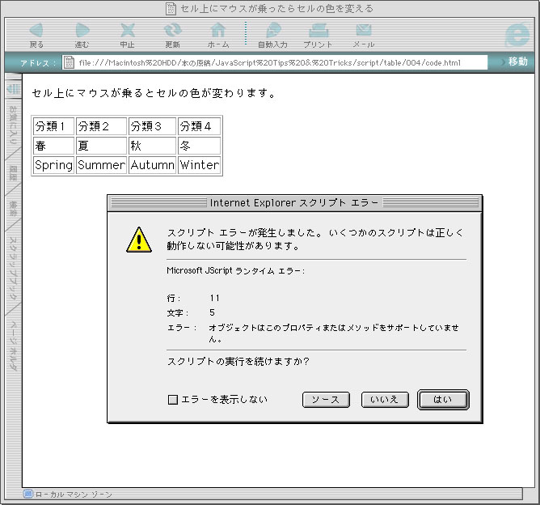The width and height of the screenshot is (540, 505).
Task: Click the はい (Yes) button
Action: pos(443,400)
